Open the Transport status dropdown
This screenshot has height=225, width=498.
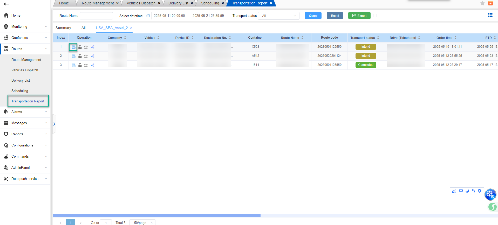click(x=279, y=16)
